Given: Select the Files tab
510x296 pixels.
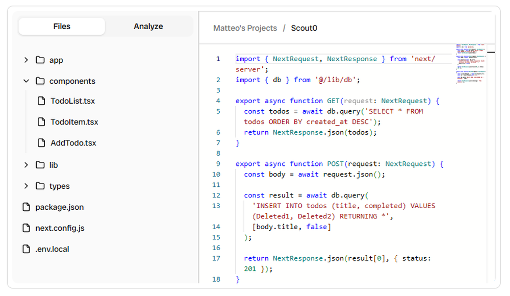Looking at the screenshot, I should tap(61, 26).
